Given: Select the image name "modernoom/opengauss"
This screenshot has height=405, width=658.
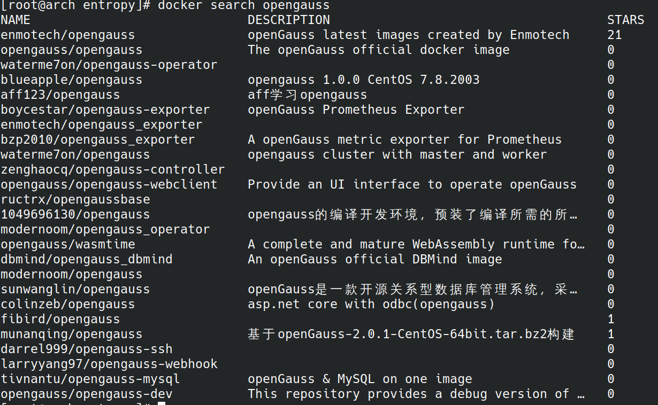Looking at the screenshot, I should click(x=71, y=275).
